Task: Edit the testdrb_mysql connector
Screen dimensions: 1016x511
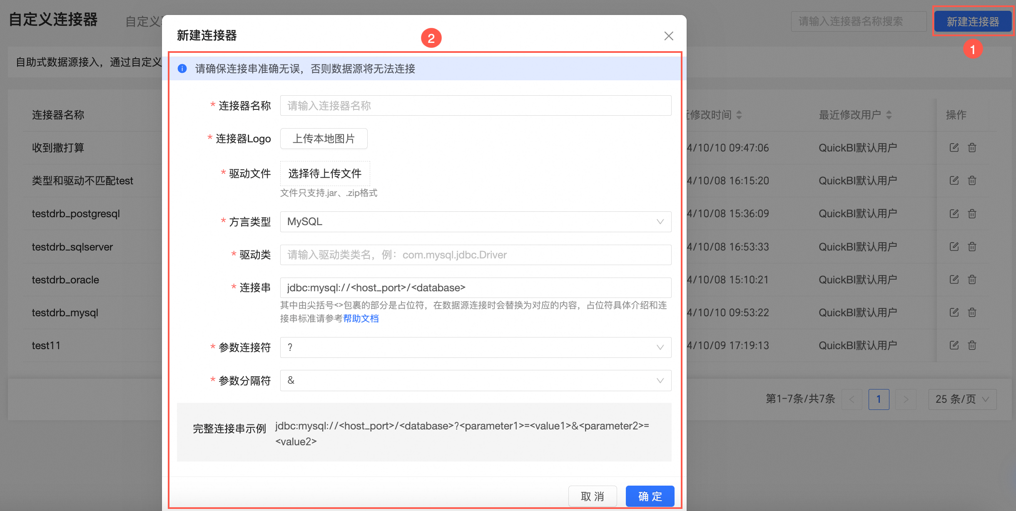Action: click(x=954, y=313)
